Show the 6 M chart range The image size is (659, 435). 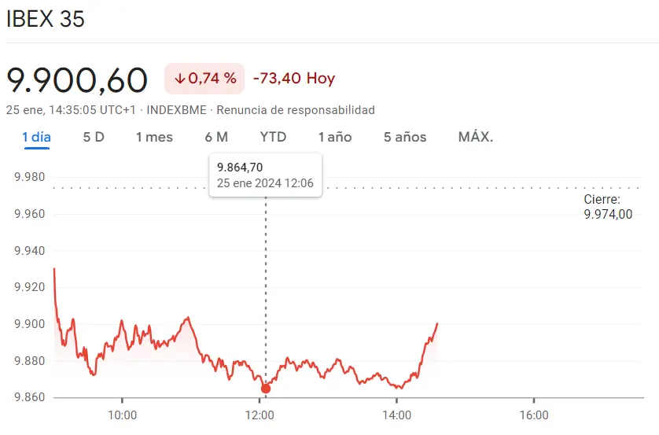[x=216, y=137]
